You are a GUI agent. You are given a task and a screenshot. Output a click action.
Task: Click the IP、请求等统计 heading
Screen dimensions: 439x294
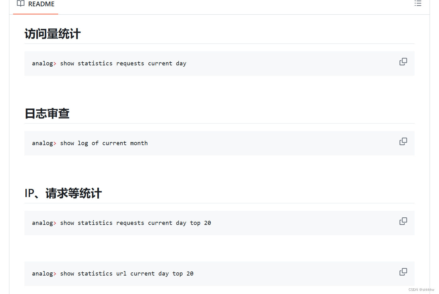(x=63, y=193)
